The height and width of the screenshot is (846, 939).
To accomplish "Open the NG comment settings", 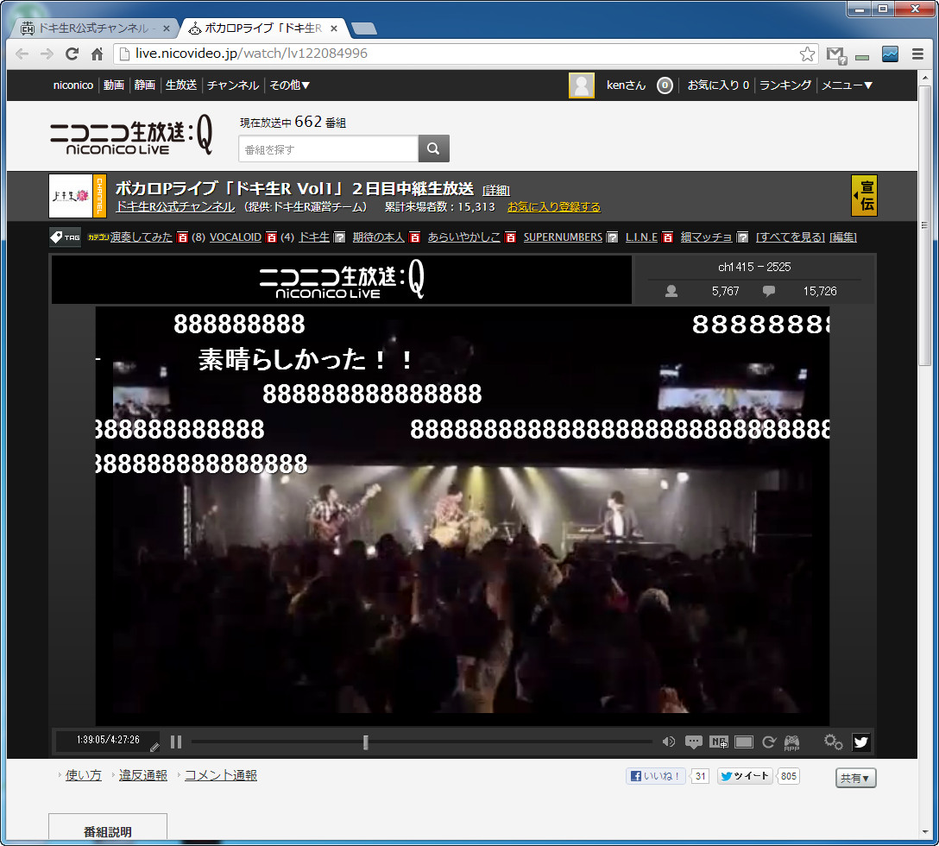I will (719, 742).
